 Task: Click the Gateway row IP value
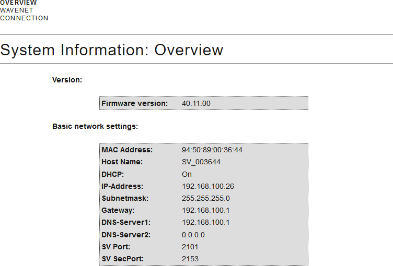(x=205, y=210)
